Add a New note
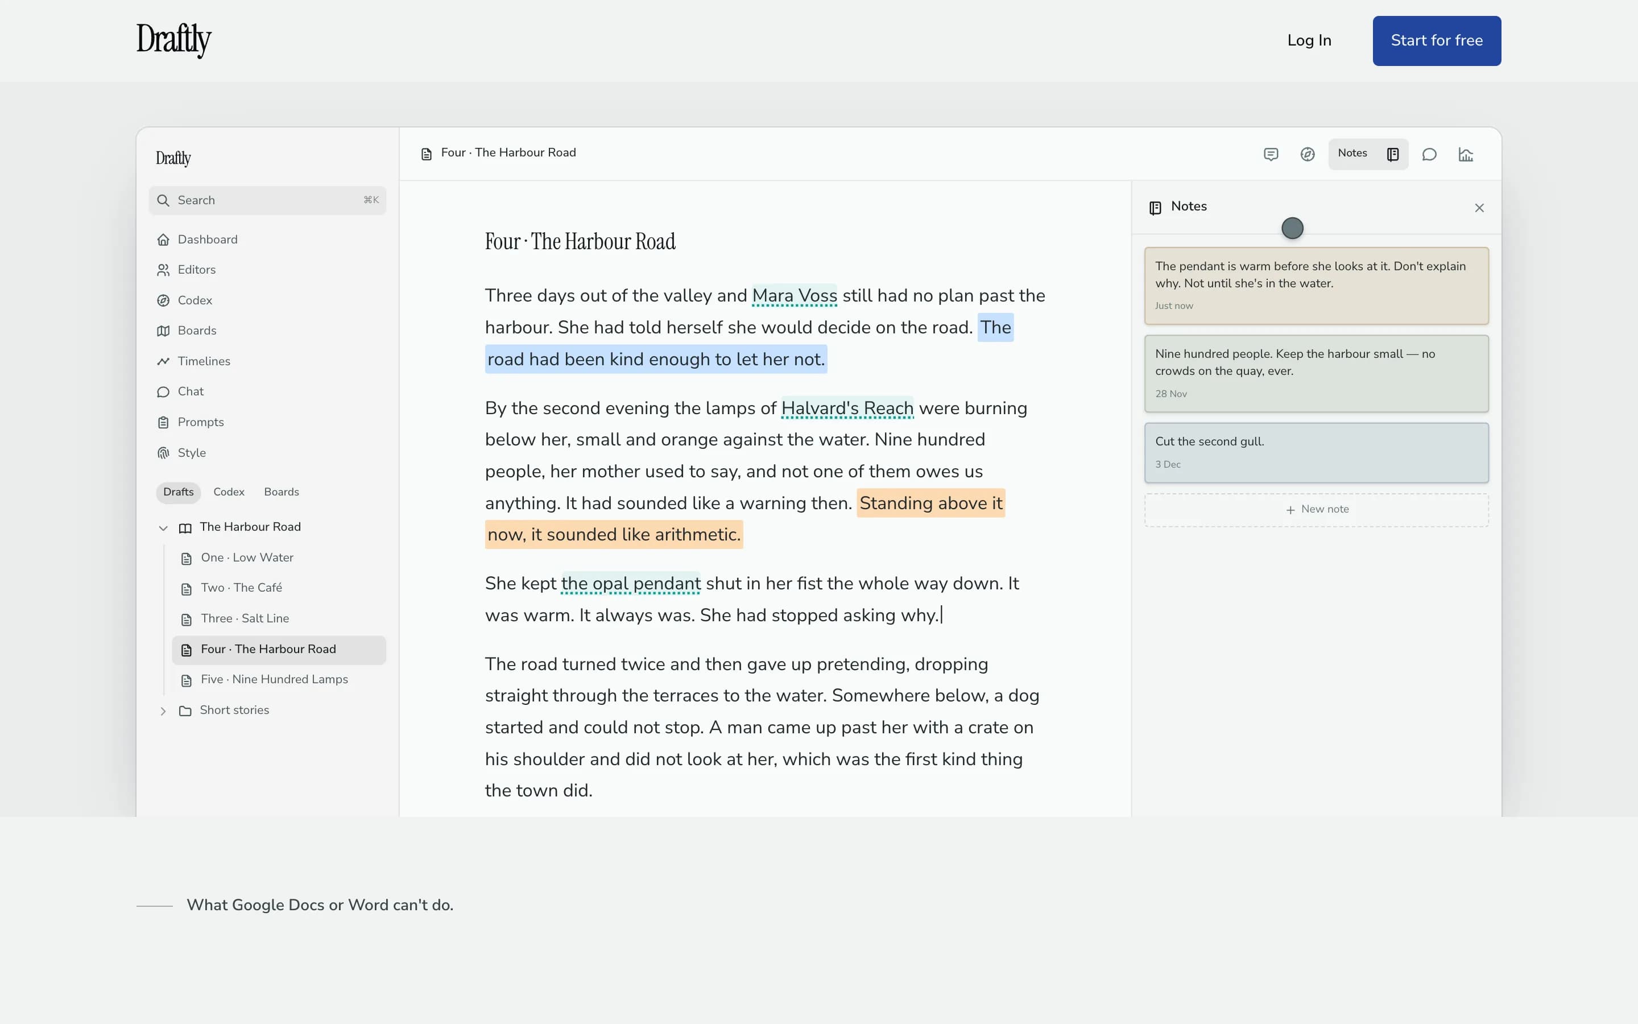1638x1024 pixels. coord(1316,509)
